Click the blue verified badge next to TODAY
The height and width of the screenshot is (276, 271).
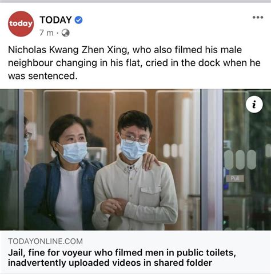[78, 20]
